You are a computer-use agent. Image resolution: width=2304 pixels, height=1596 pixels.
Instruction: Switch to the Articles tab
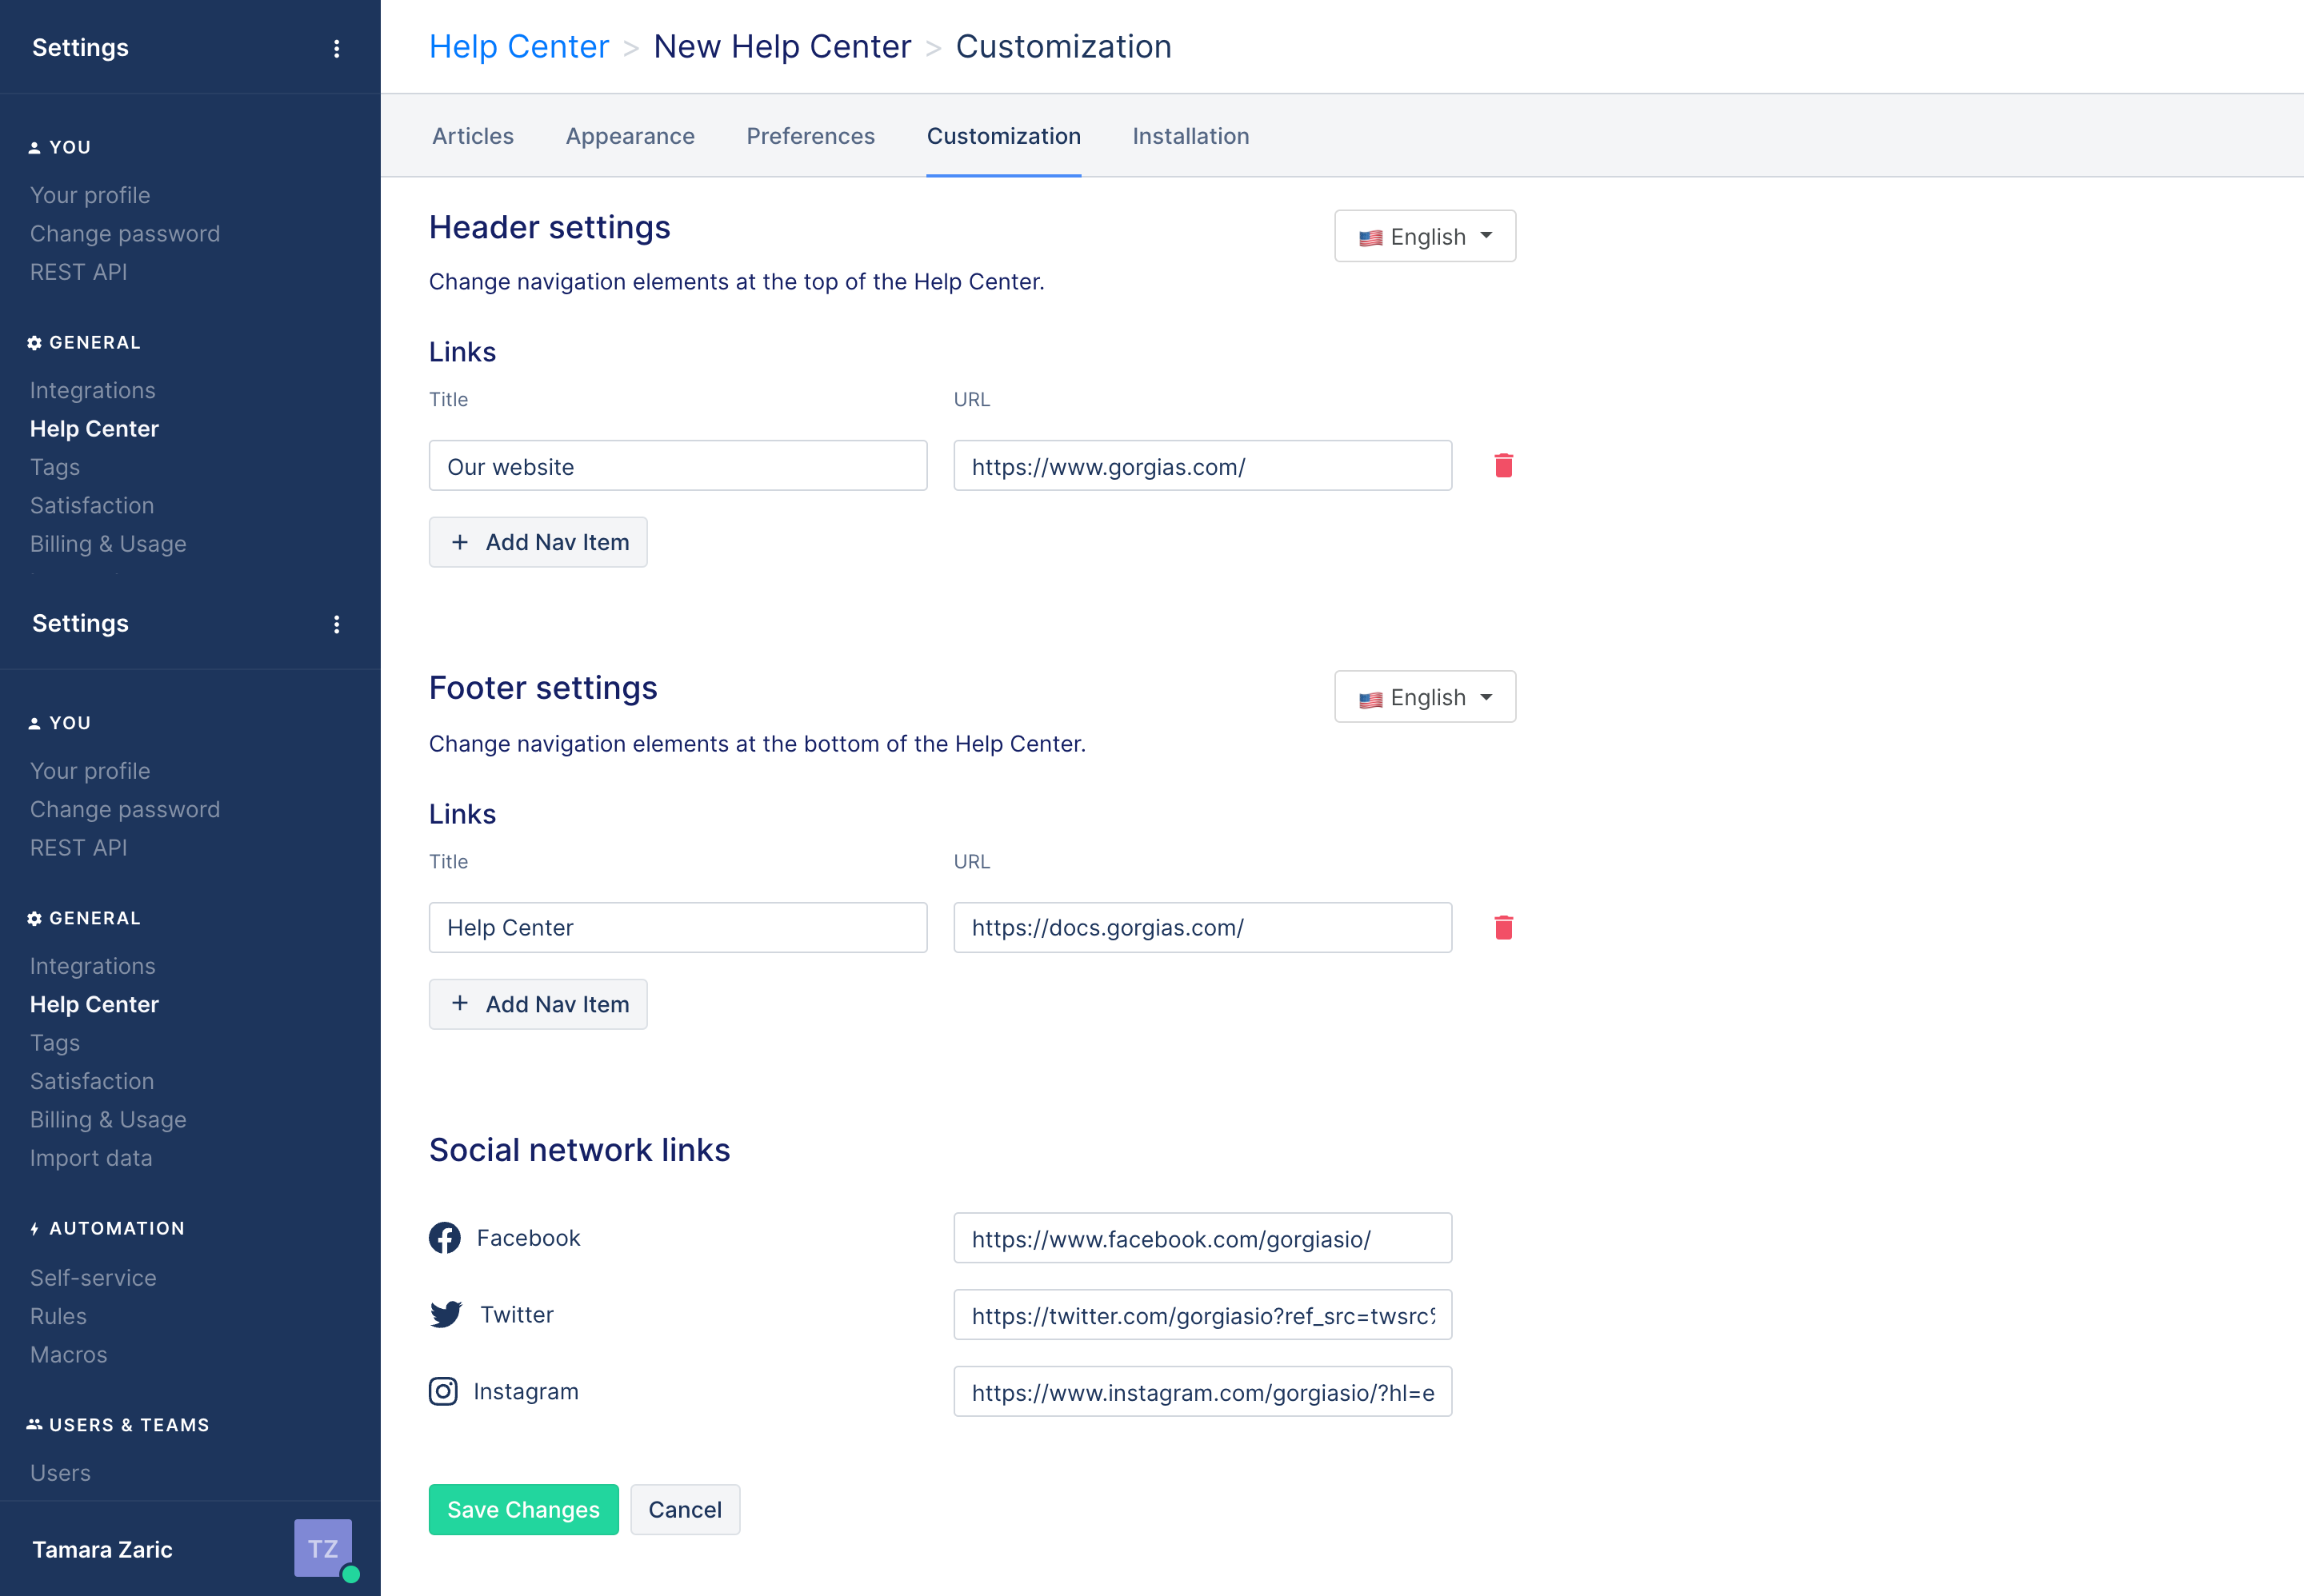pyautogui.click(x=474, y=136)
